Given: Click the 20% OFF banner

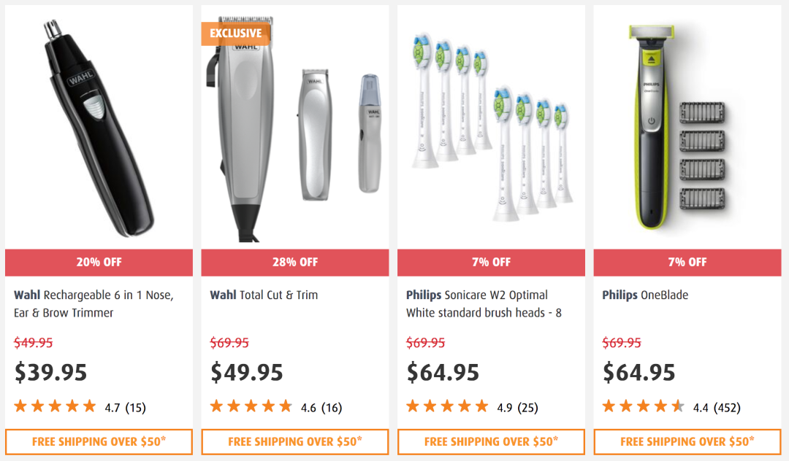Looking at the screenshot, I should 99,262.
